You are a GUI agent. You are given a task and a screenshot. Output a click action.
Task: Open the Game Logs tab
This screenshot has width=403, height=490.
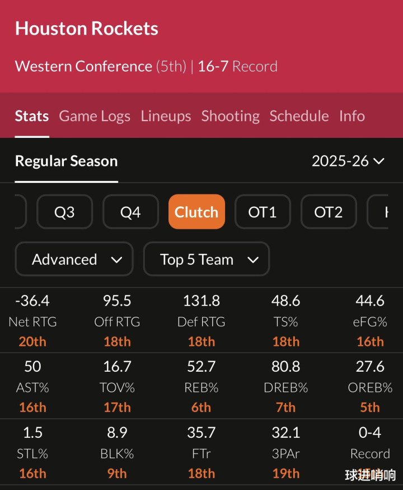click(95, 116)
